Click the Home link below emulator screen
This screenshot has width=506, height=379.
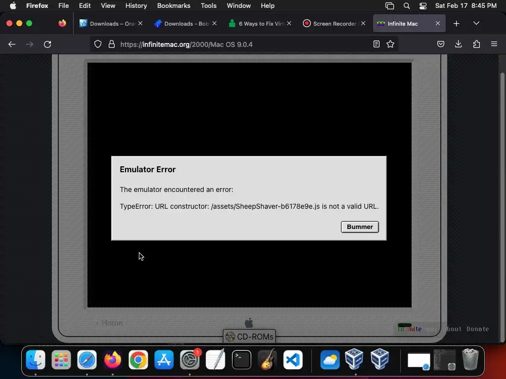pos(109,323)
